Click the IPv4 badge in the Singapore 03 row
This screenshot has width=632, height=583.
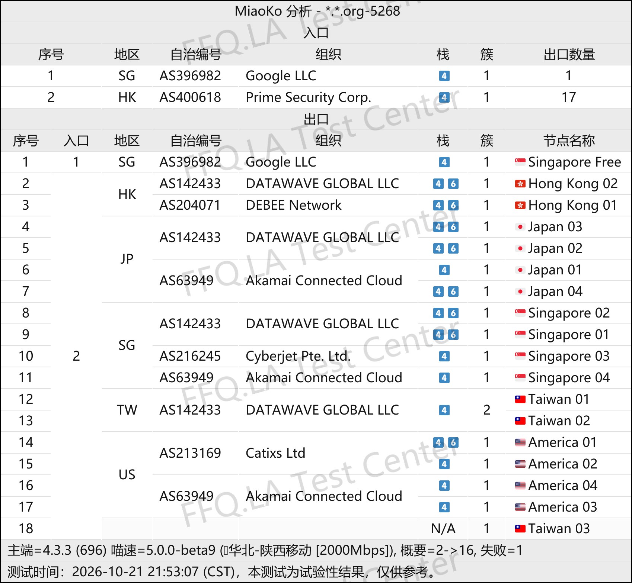point(444,356)
